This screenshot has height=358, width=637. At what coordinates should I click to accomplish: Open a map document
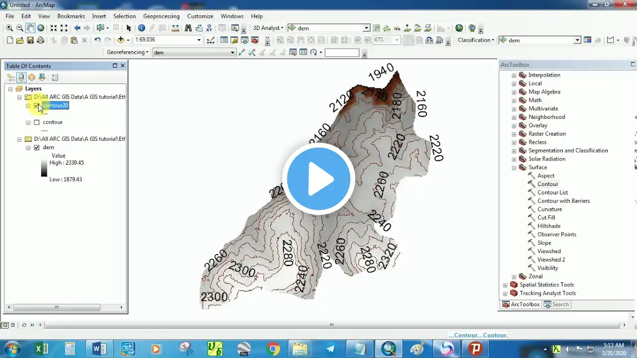(x=20, y=40)
